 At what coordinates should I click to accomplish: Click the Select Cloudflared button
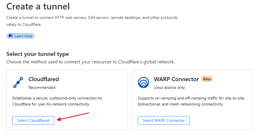pos(33,120)
